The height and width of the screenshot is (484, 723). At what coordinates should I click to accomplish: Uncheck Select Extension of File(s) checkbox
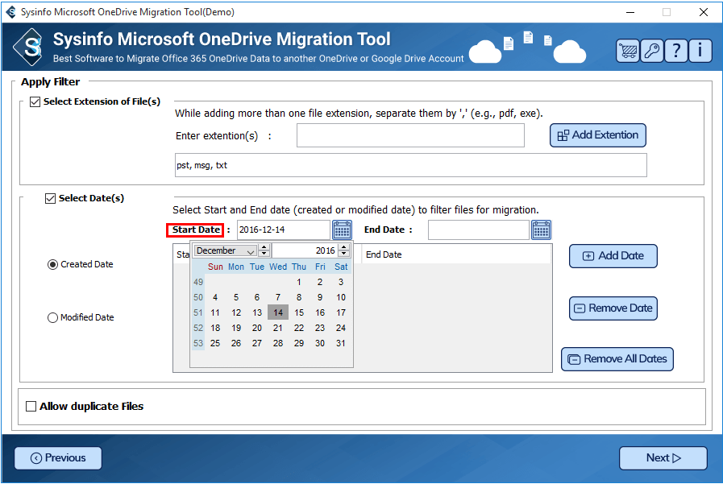(35, 101)
